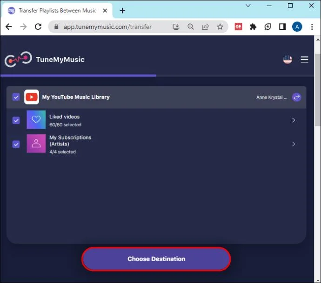
Task: Expand the My Subscriptions (Artists) chevron
Action: (x=294, y=144)
